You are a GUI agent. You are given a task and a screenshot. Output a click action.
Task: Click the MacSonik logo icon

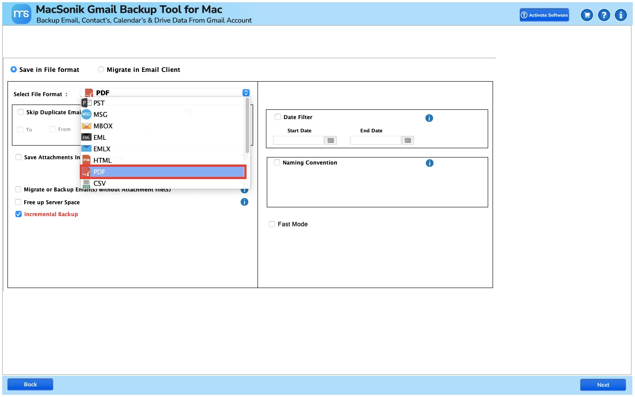coord(21,14)
